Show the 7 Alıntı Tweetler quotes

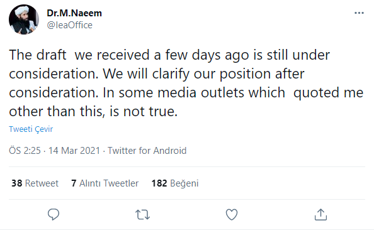105,183
